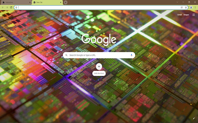Customize this page pencil icon
Image resolution: width=198 pixels, height=123 pixels.
(194, 118)
